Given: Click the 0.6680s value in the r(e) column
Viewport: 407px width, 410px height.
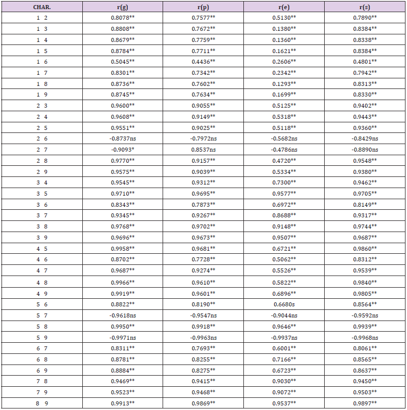Looking at the screenshot, I should pyautogui.click(x=283, y=304).
